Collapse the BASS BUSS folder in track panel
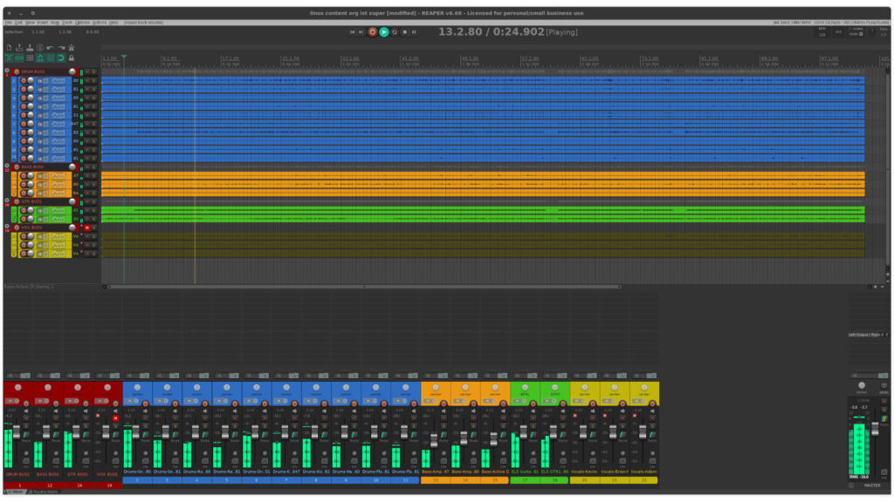The height and width of the screenshot is (502, 894). (x=7, y=165)
